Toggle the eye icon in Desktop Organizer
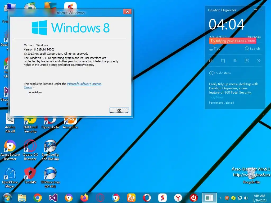Image resolution: width=271 pixels, height=203 pixels. pyautogui.click(x=235, y=61)
